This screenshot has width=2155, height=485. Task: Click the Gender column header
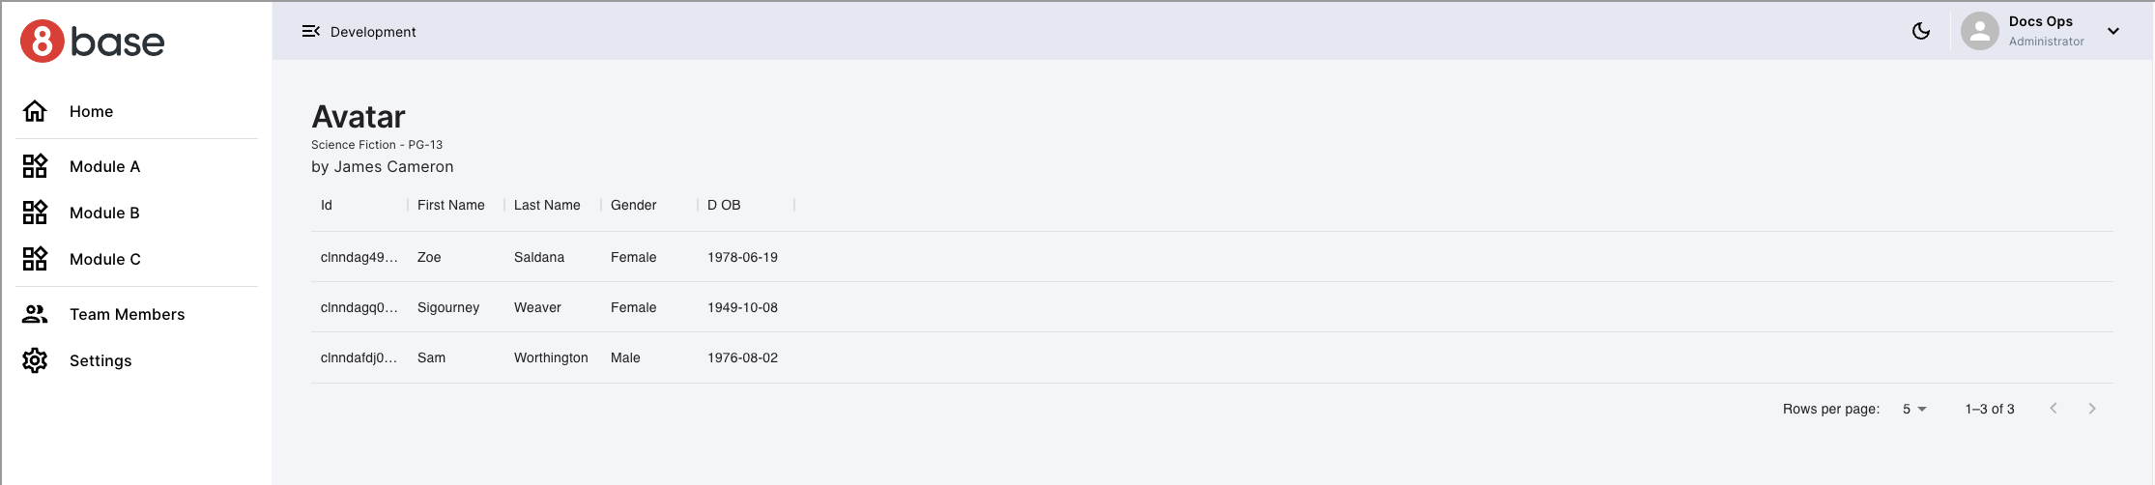[x=633, y=205]
